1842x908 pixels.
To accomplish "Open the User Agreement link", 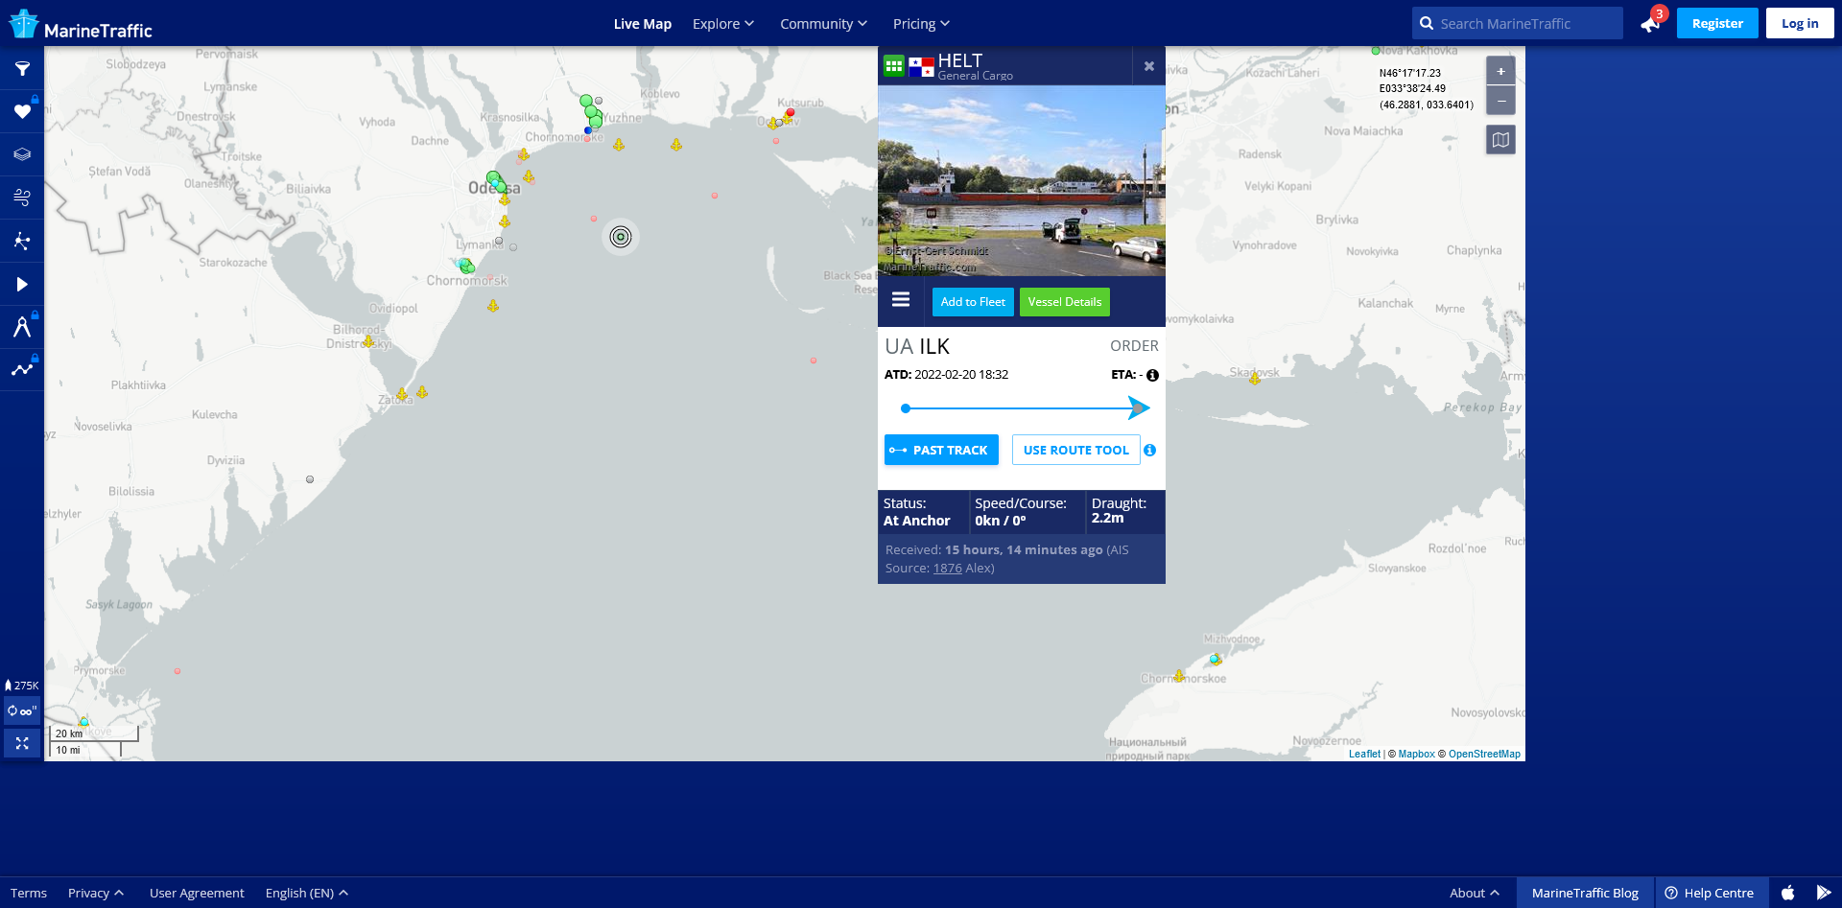I will pos(197,893).
